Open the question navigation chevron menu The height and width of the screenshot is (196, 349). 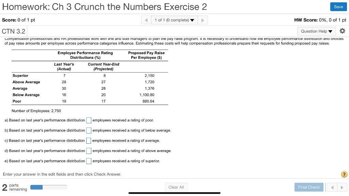192,20
